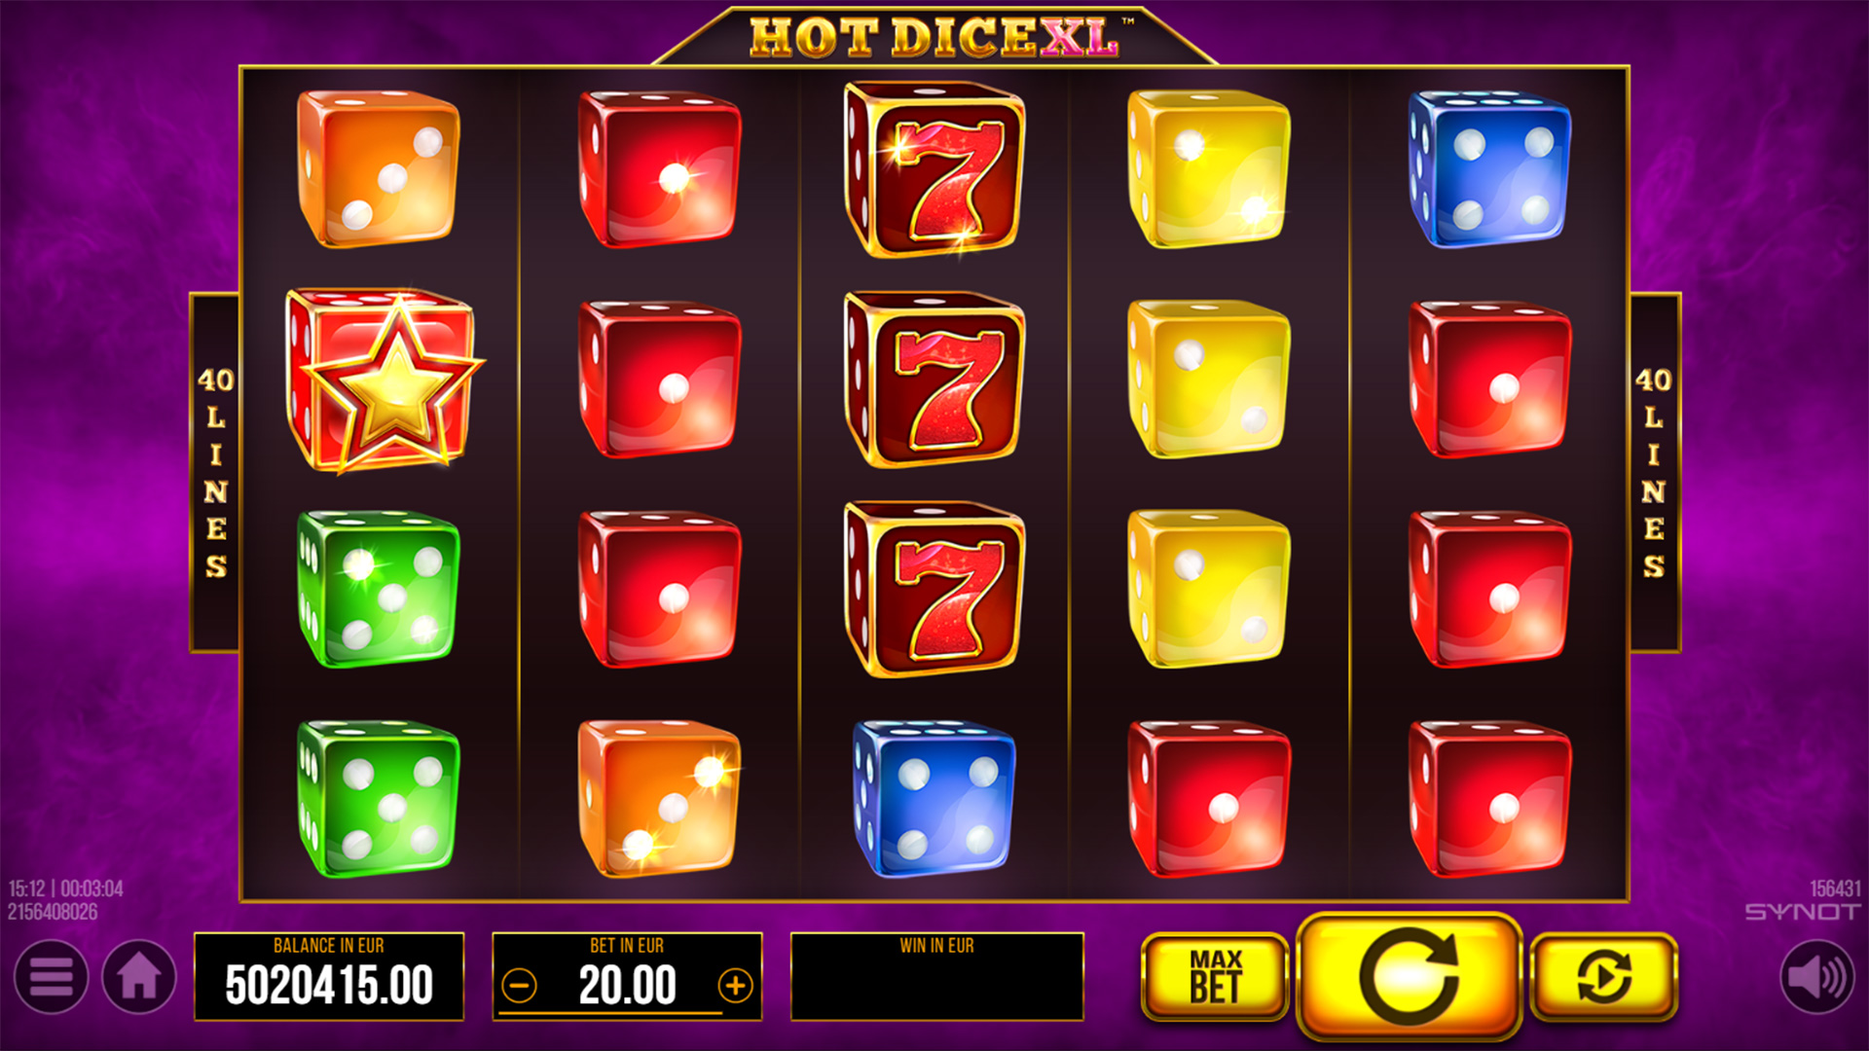This screenshot has height=1051, width=1869.
Task: Click the MAX BET button
Action: click(x=1215, y=976)
